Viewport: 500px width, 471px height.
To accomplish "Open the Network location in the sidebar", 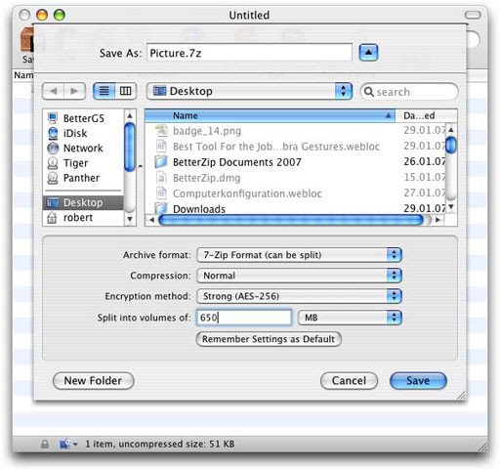I will tap(83, 149).
